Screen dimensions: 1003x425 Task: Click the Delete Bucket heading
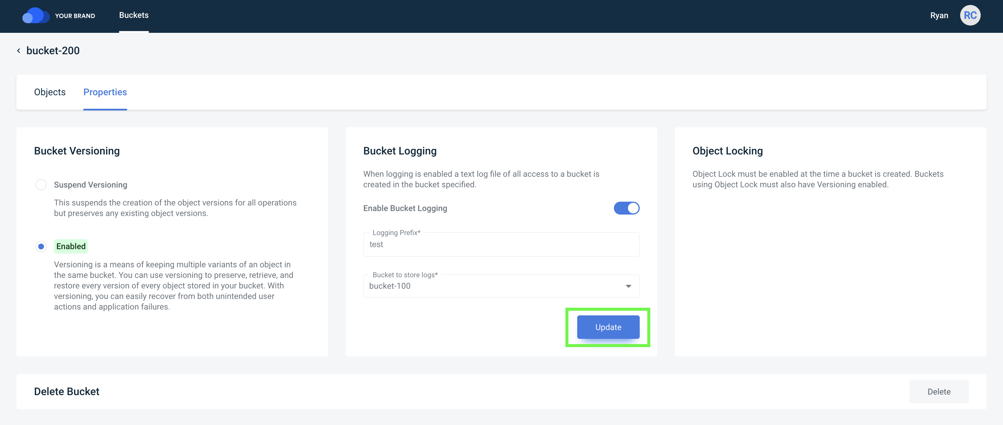pos(67,392)
